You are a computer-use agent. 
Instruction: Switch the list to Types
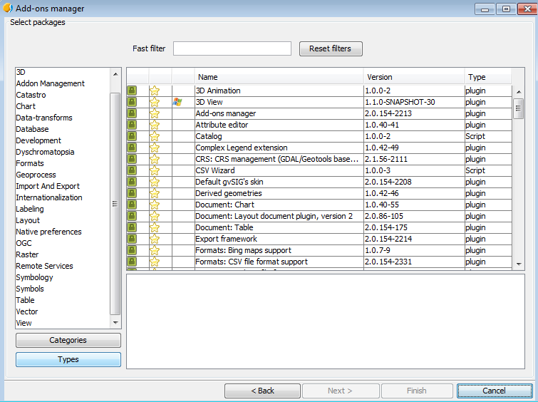[x=68, y=360]
